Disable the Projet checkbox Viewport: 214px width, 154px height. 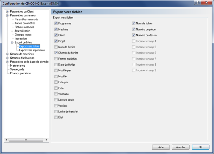(56, 41)
